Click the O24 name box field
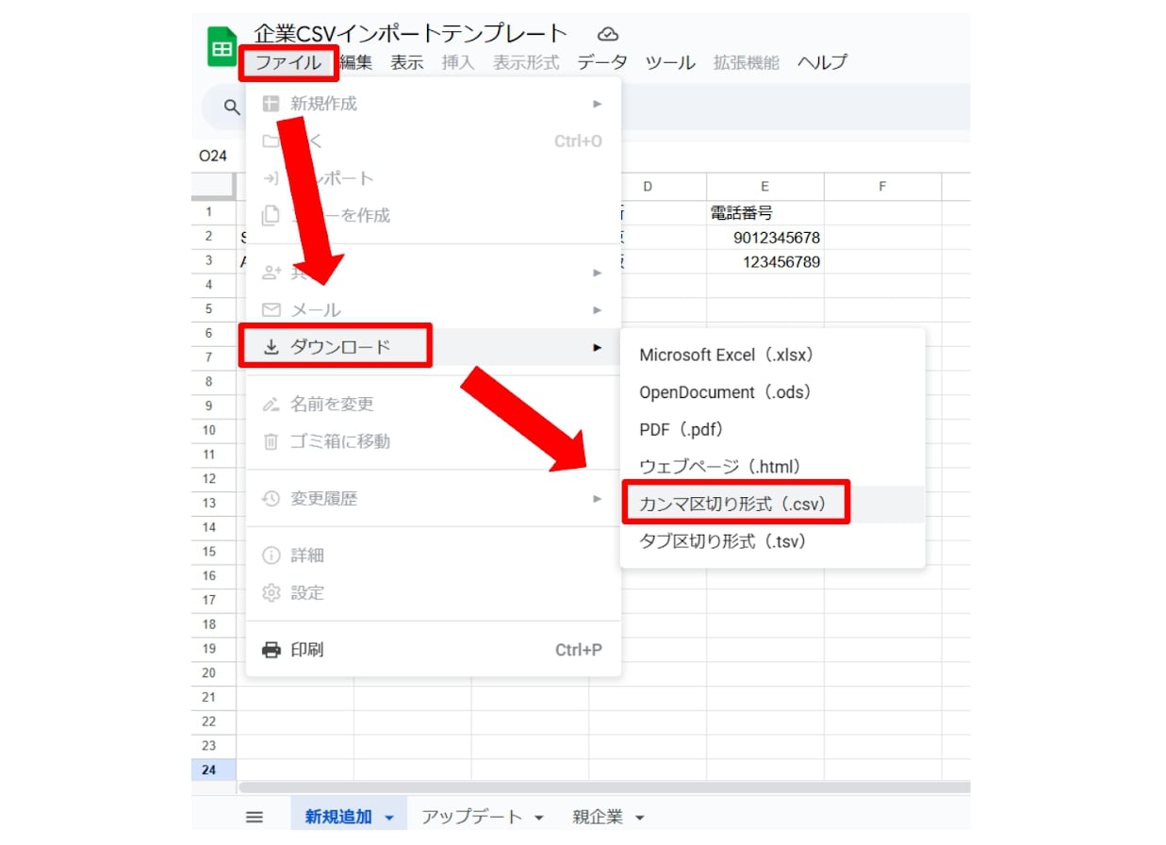This screenshot has height=845, width=1166. coord(213,157)
